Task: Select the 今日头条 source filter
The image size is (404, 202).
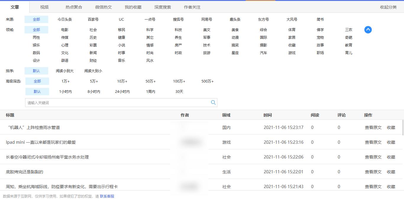Action: (65, 19)
